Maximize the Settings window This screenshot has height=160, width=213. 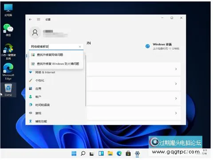(172, 18)
